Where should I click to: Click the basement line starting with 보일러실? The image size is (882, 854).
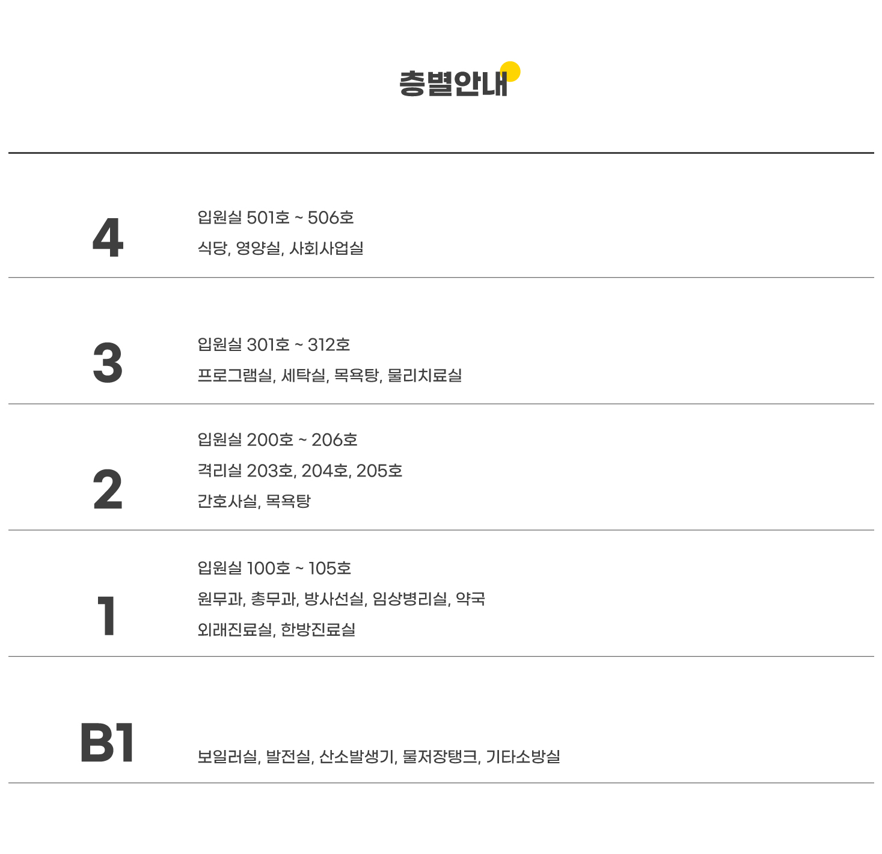pyautogui.click(x=379, y=757)
